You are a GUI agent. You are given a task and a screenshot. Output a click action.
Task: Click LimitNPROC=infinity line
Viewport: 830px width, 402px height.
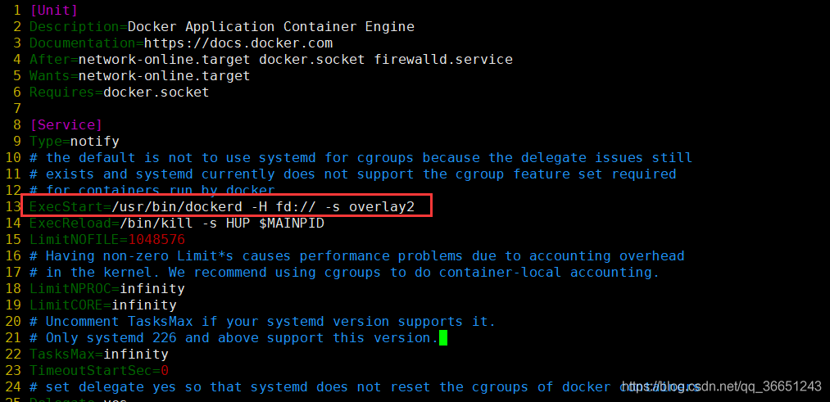coord(107,289)
